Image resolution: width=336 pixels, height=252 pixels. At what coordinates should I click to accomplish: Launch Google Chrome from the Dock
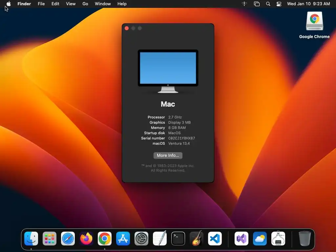[x=105, y=239]
